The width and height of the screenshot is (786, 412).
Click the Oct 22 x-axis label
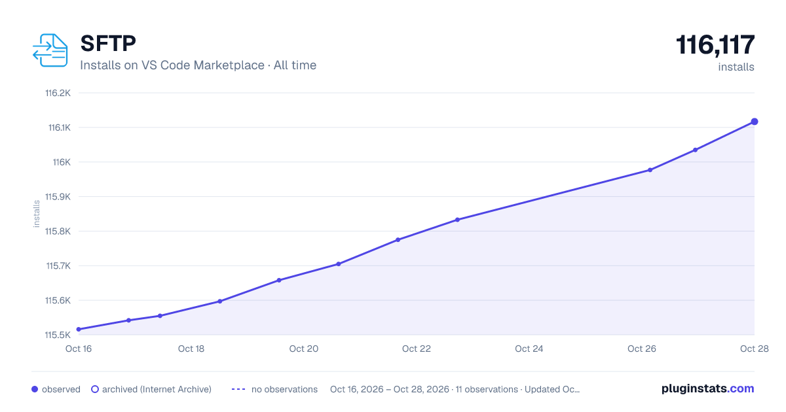point(417,349)
